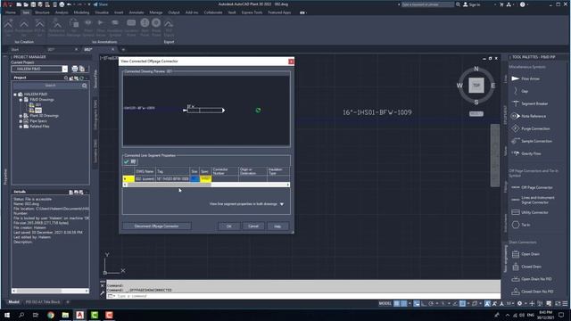
Task: Open the quick access toolbar customize dropdown
Action: pyautogui.click(x=89, y=4)
